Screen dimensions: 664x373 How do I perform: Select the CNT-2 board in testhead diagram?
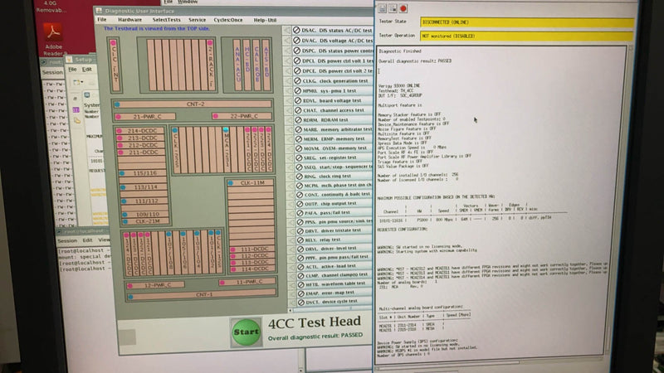pyautogui.click(x=193, y=104)
